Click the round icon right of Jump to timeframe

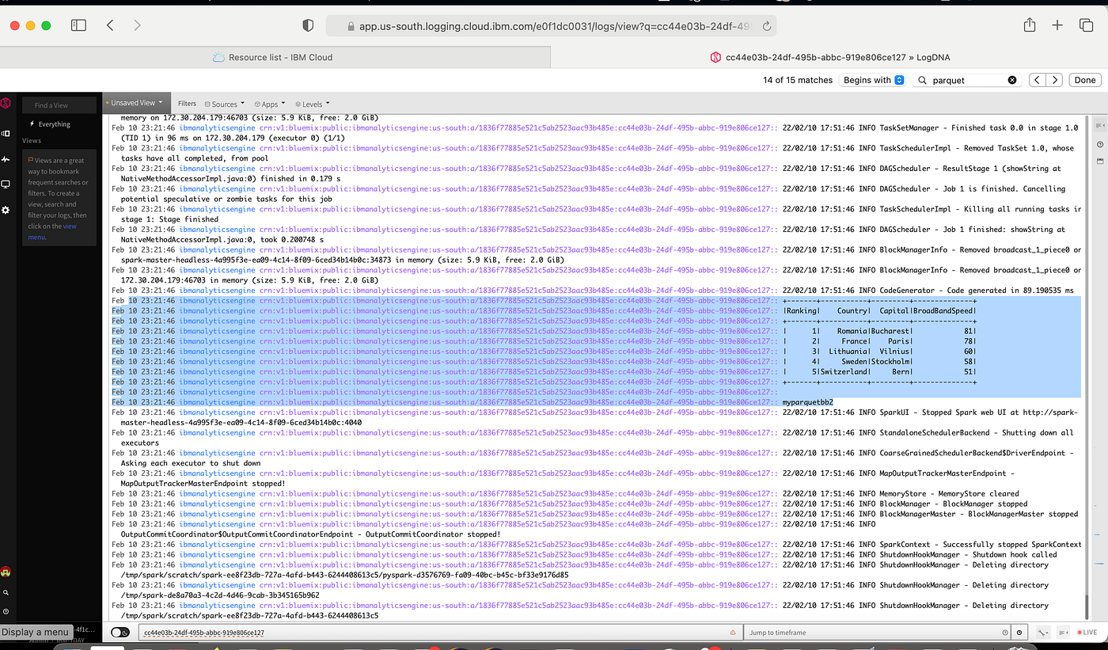(x=1020, y=633)
